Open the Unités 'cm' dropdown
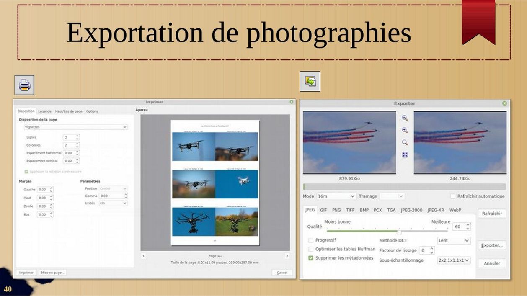 click(113, 203)
